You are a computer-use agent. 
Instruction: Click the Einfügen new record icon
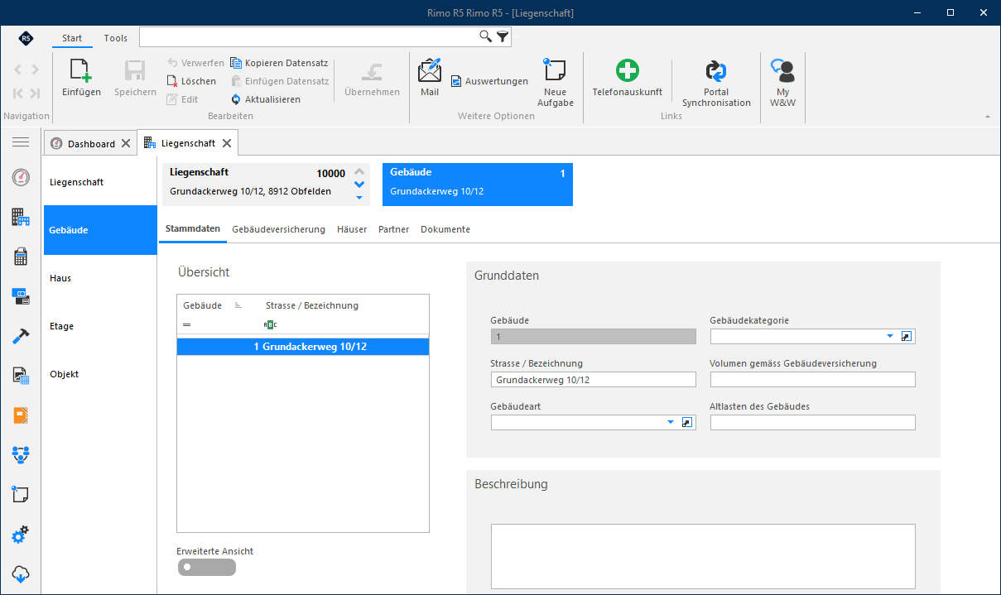coord(81,71)
